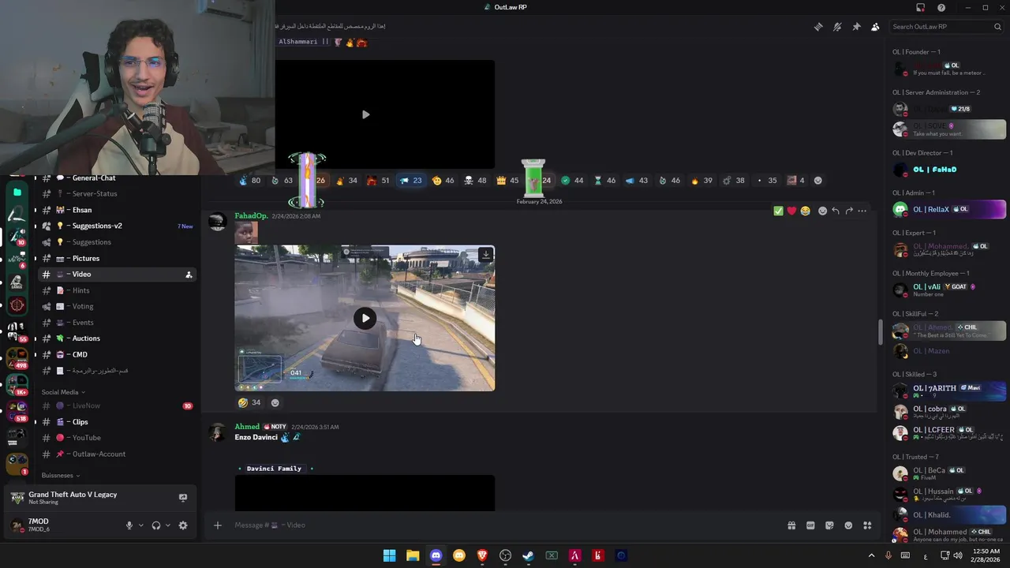Play the FahadOp. GTA video

pos(365,318)
